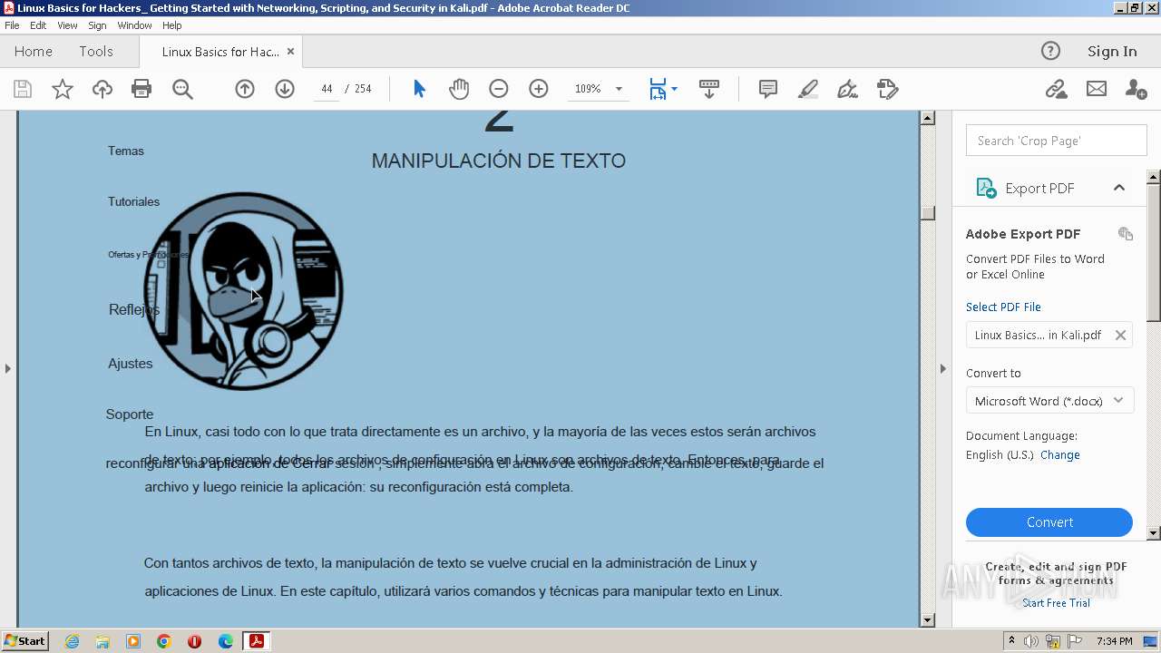Select the highlighter pen tool
The width and height of the screenshot is (1161, 653).
(x=807, y=89)
